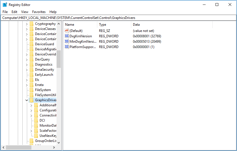Image resolution: width=237 pixels, height=151 pixels.
Task: Select the MinDxgKrnlVersi... value name
Action: (83, 42)
